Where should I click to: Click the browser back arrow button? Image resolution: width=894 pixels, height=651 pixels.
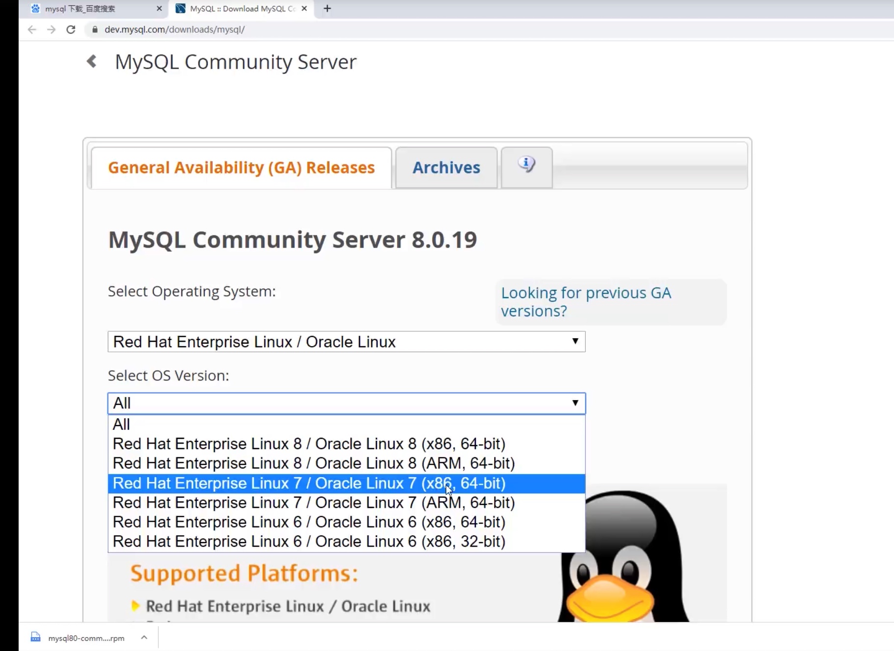point(32,29)
